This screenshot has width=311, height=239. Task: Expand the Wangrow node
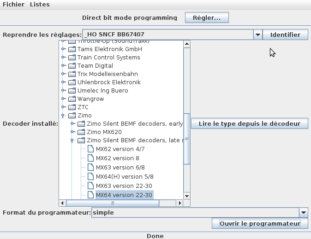[x=63, y=99]
